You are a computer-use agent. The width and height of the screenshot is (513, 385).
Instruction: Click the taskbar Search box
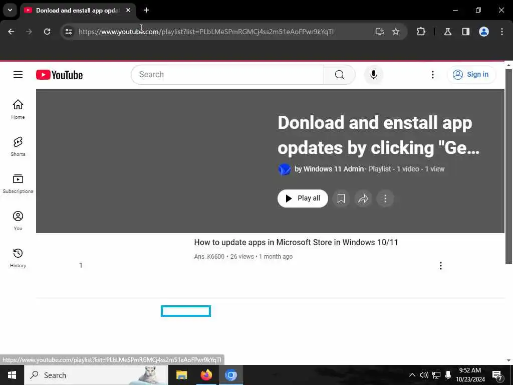[96, 375]
